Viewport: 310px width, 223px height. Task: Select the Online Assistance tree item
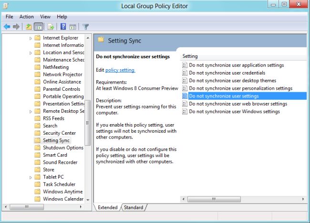pyautogui.click(x=62, y=82)
